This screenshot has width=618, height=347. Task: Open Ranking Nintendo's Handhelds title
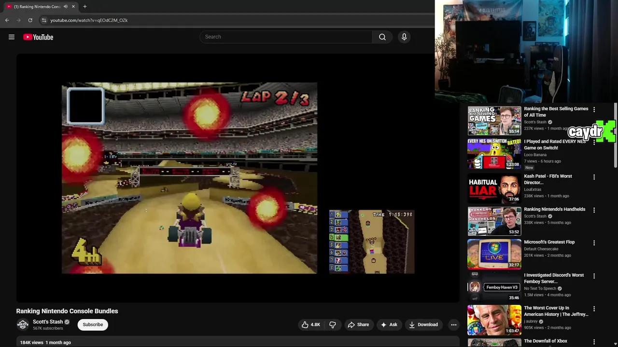coord(554,210)
